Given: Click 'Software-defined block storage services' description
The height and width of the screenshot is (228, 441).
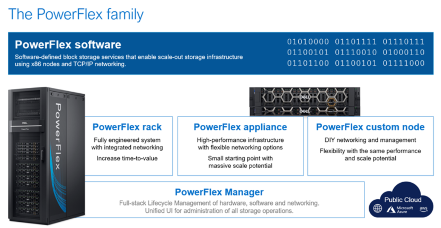Looking at the screenshot, I should click(x=129, y=60).
